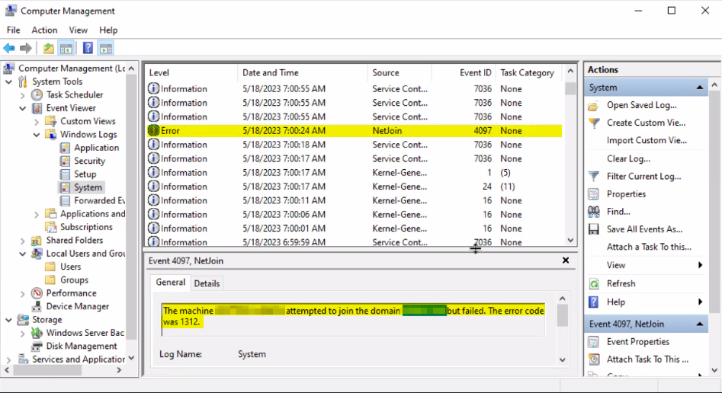Select the System log tree item
Image resolution: width=722 pixels, height=393 pixels.
88,187
